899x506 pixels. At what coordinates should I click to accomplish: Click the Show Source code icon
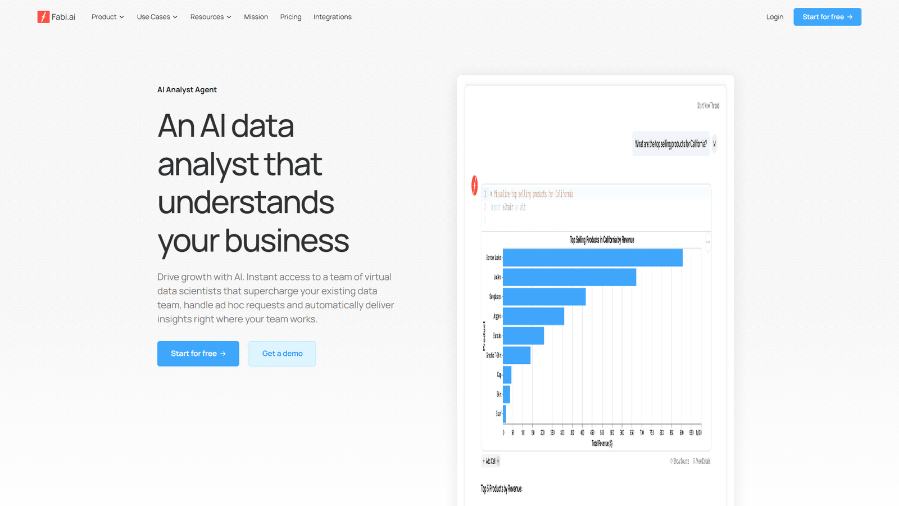click(x=671, y=461)
